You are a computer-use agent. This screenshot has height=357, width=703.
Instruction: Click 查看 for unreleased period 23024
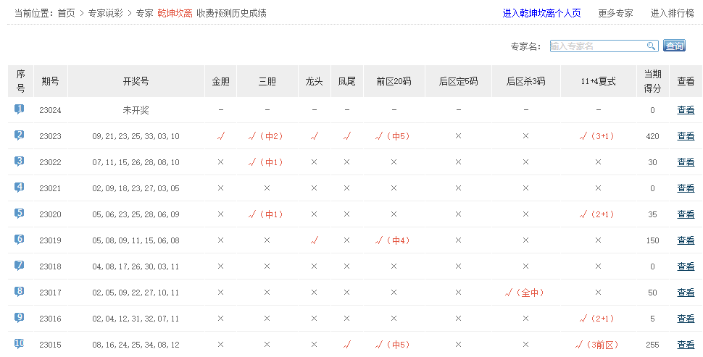[x=686, y=110]
